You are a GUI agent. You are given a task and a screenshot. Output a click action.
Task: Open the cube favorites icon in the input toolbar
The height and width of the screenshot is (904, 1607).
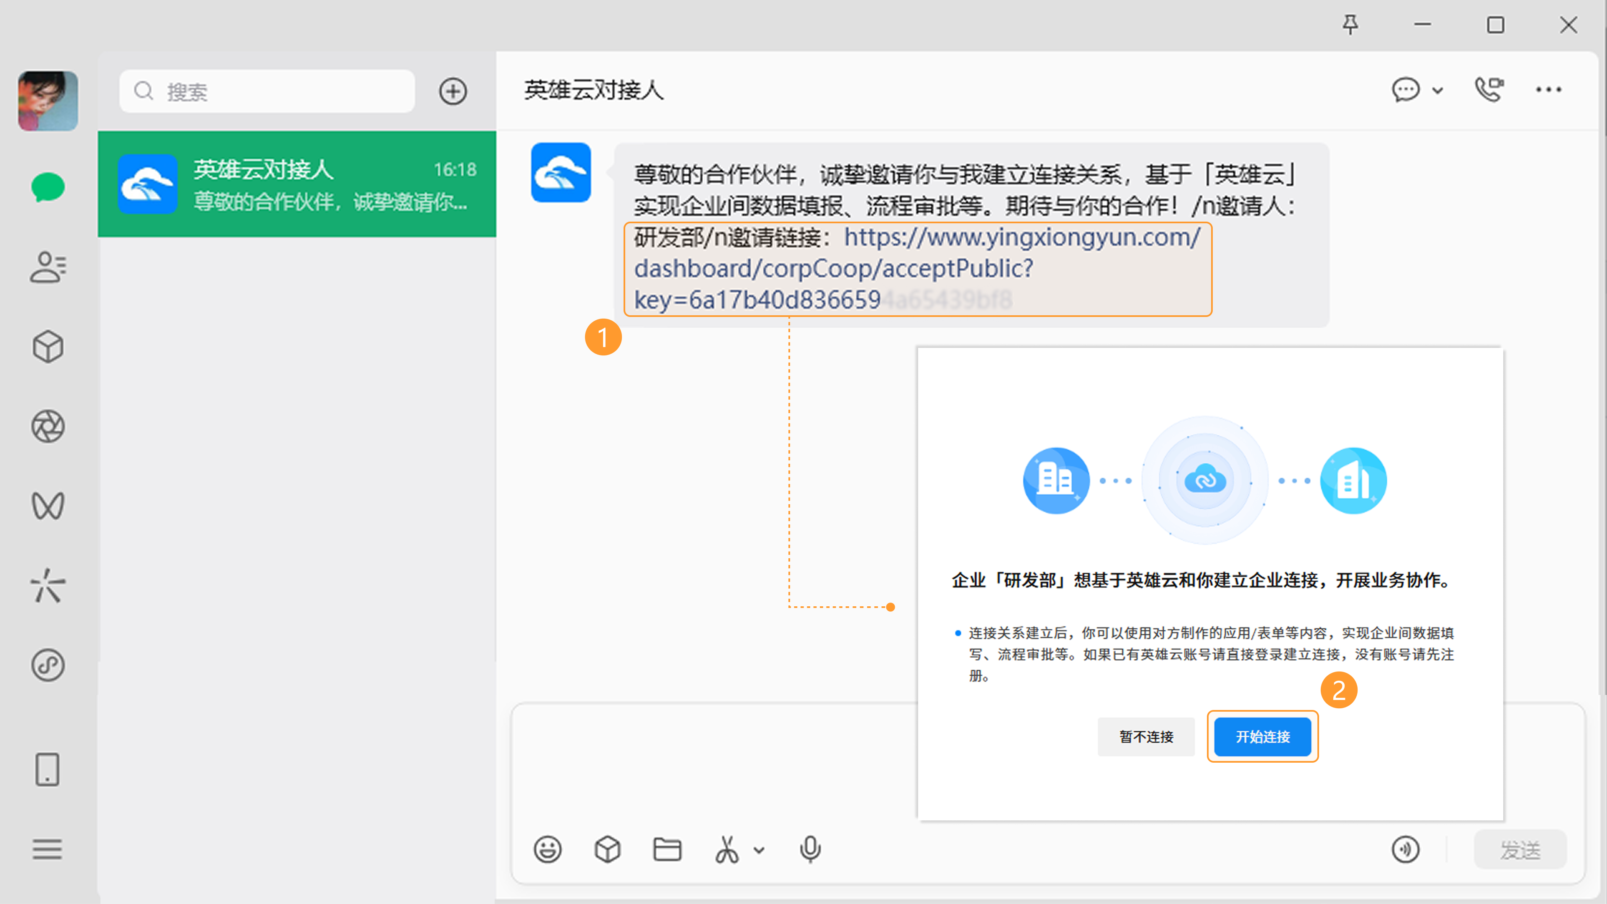coord(608,849)
